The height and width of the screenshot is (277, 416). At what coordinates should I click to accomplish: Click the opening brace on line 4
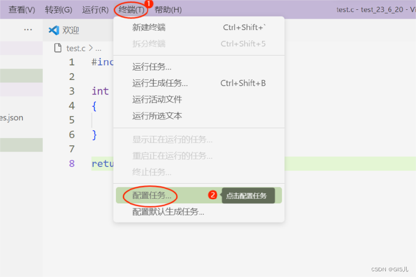click(94, 106)
